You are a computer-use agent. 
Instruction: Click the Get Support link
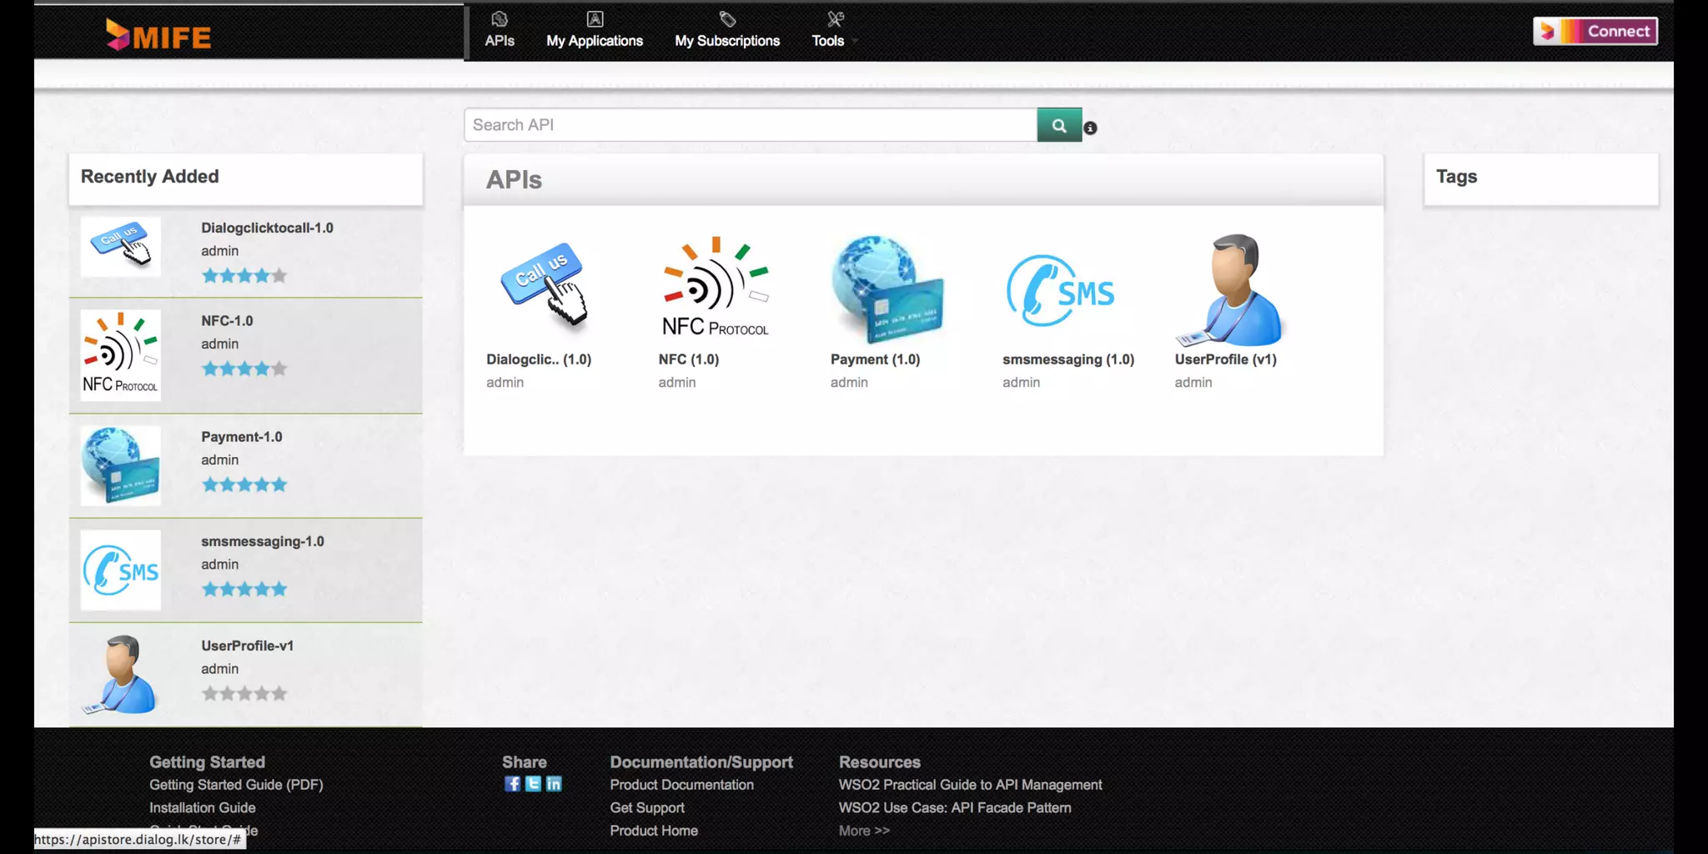pos(647,807)
